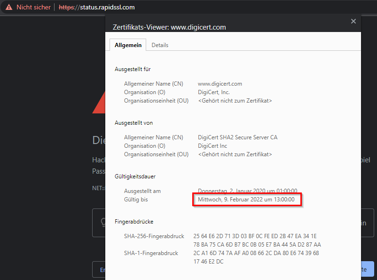Click the 'www.digicert.com' common name value

(220, 84)
